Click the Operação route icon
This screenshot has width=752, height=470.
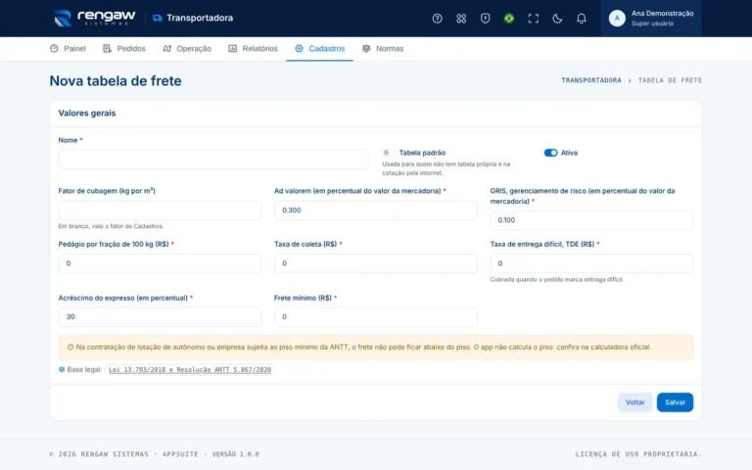click(x=166, y=48)
